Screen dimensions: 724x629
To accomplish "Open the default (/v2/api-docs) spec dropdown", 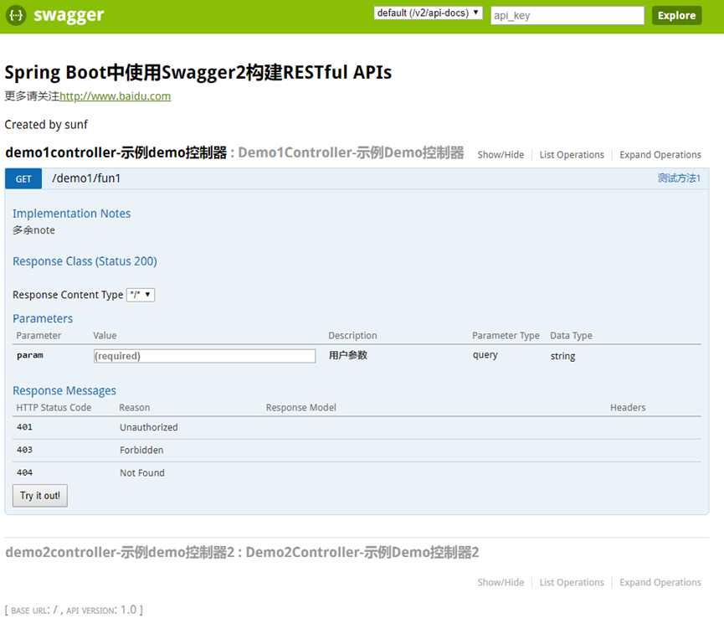I will point(428,13).
